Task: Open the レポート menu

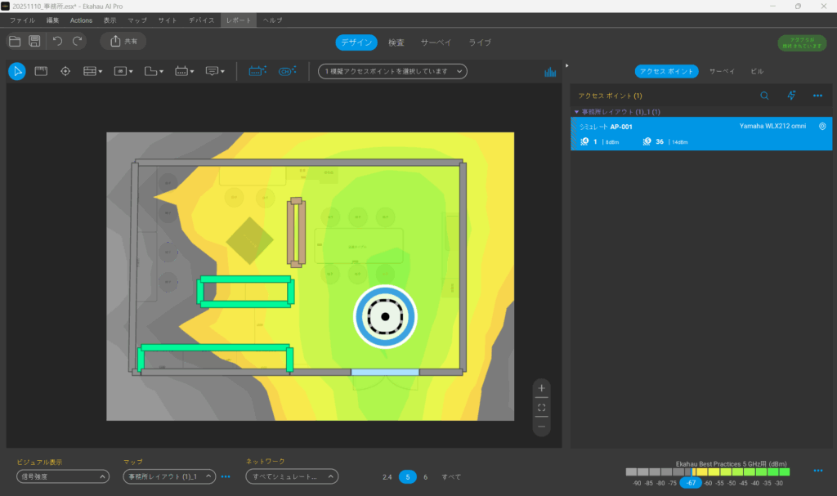Action: tap(237, 20)
